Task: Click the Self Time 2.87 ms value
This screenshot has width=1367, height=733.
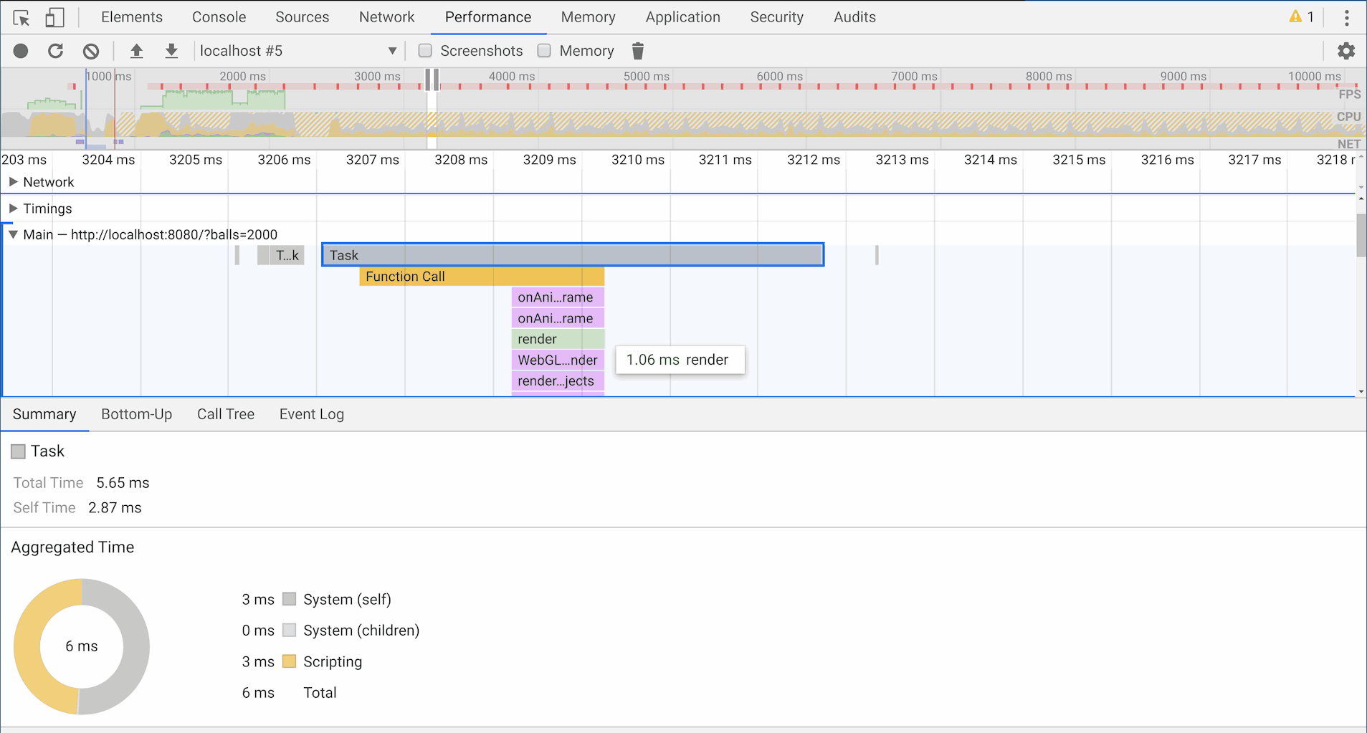Action: click(115, 508)
